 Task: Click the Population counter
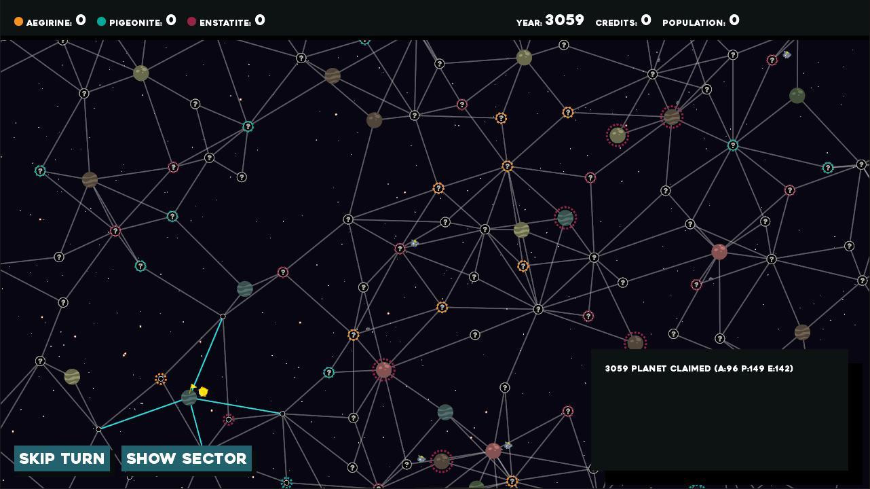click(701, 20)
